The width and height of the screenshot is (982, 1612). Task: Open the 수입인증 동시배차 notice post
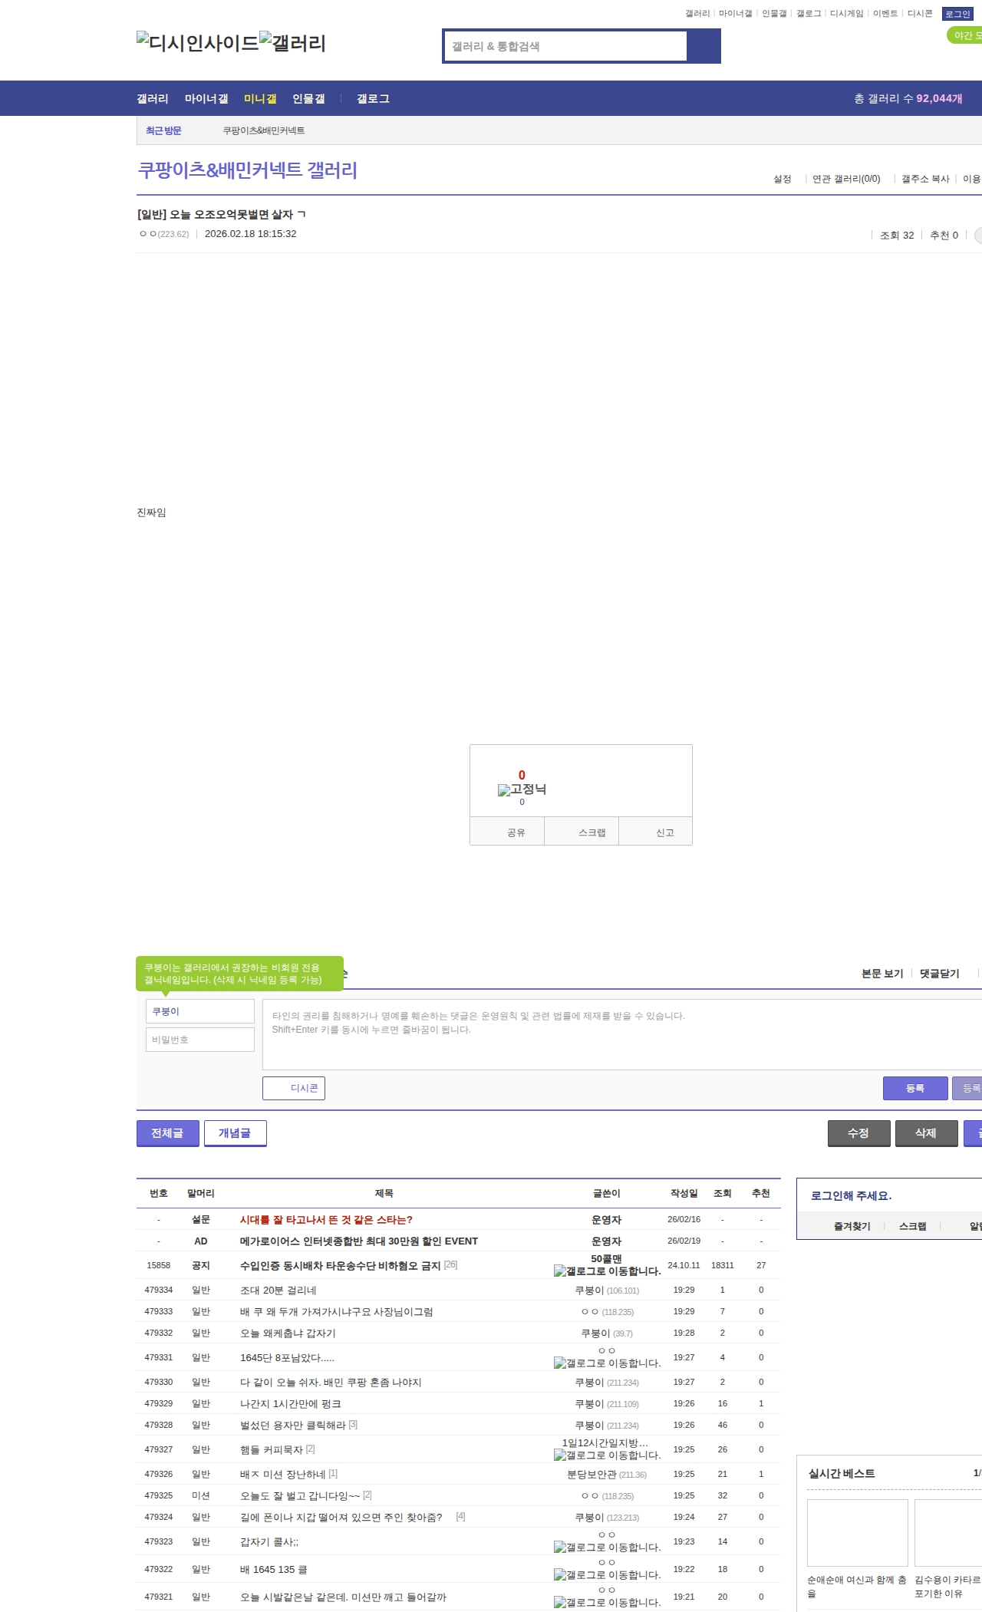tap(341, 1265)
